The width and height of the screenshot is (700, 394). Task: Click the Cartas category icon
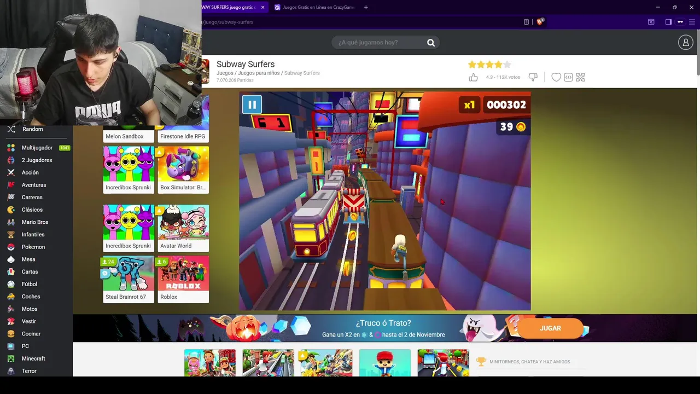[x=11, y=272]
